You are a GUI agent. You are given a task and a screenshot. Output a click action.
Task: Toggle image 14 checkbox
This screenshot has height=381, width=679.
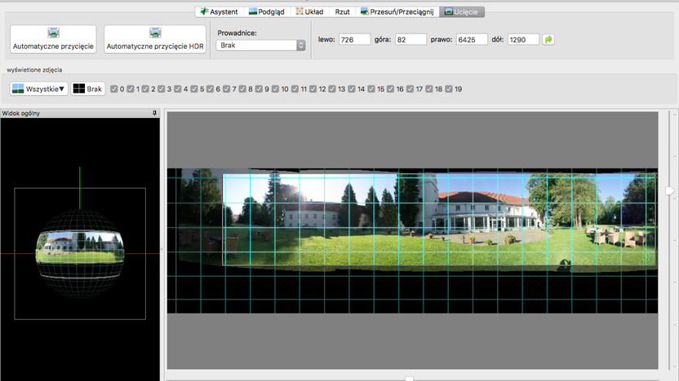[352, 89]
